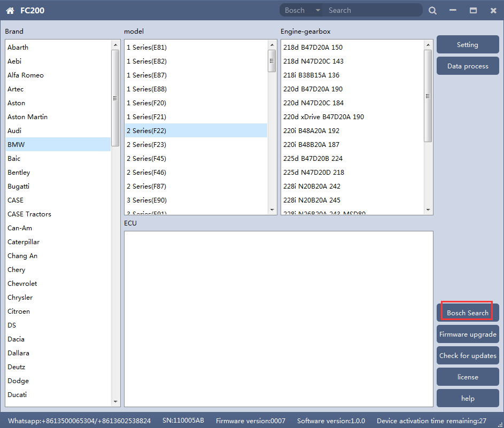504x428 pixels.
Task: Select Caterpillar brand
Action: tap(58, 242)
